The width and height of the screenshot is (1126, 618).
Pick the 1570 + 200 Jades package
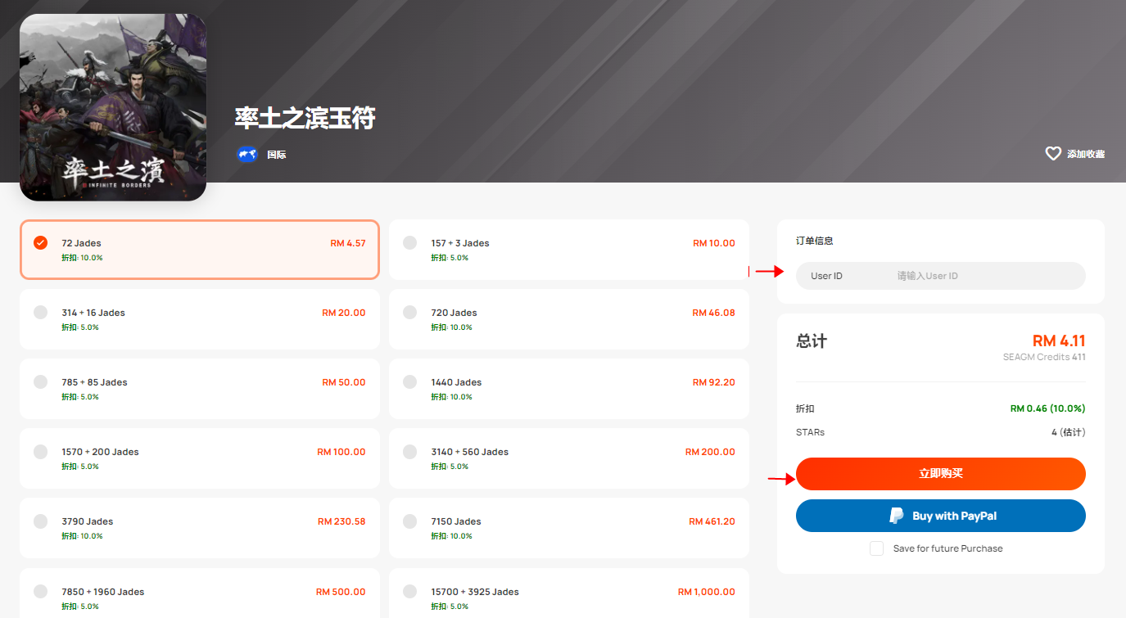click(200, 458)
